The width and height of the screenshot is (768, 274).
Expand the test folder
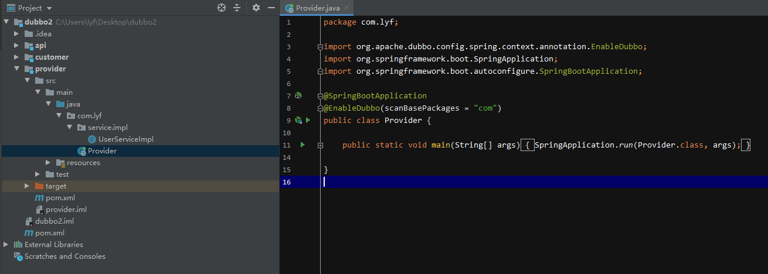coord(38,174)
